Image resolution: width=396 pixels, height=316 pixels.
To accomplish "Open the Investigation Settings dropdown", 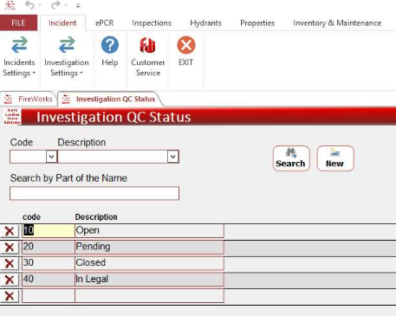I will point(67,57).
